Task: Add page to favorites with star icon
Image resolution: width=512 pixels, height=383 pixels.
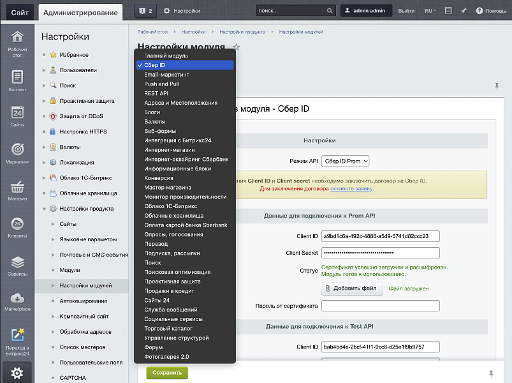Action: (x=237, y=47)
